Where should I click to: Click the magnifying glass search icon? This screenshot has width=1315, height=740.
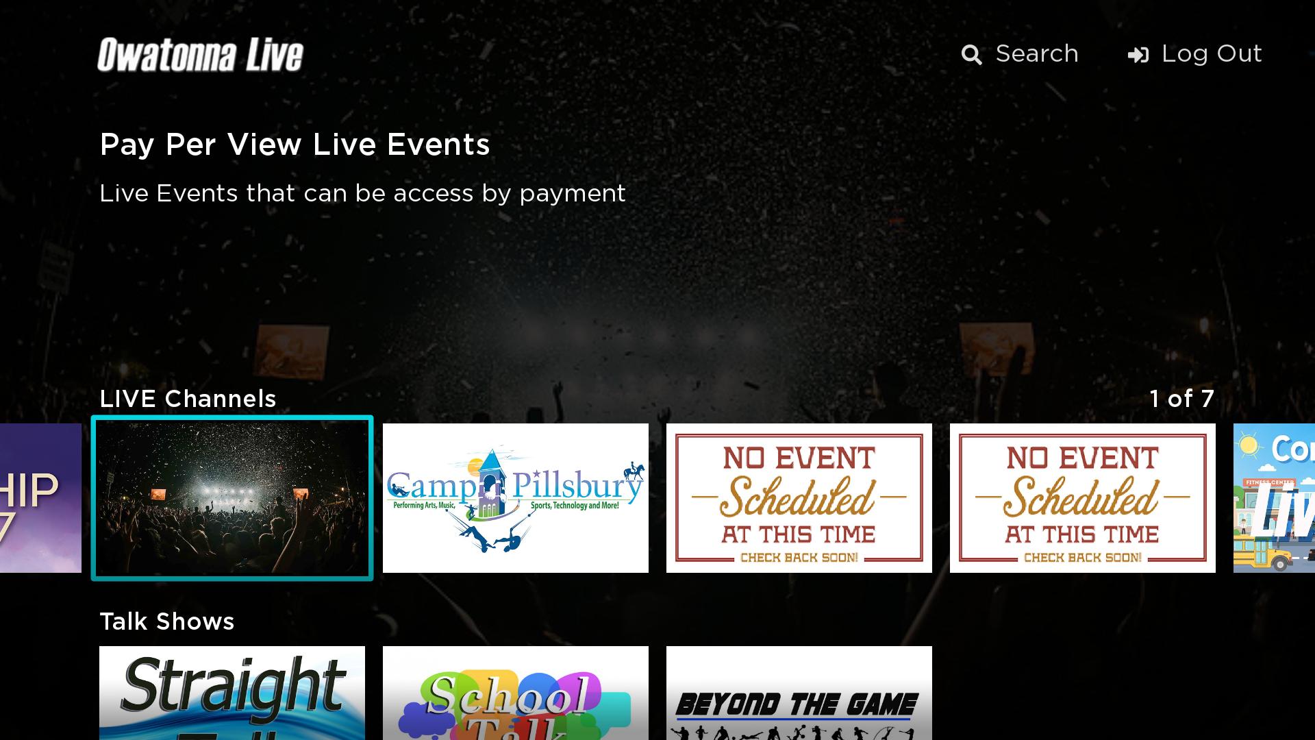[971, 55]
